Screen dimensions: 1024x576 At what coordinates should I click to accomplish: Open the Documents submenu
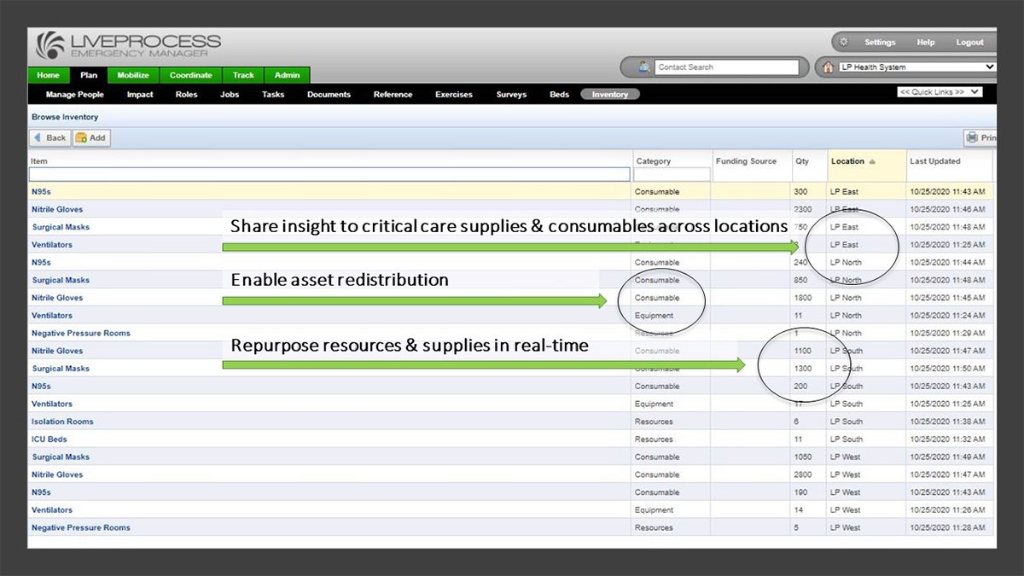tap(329, 95)
